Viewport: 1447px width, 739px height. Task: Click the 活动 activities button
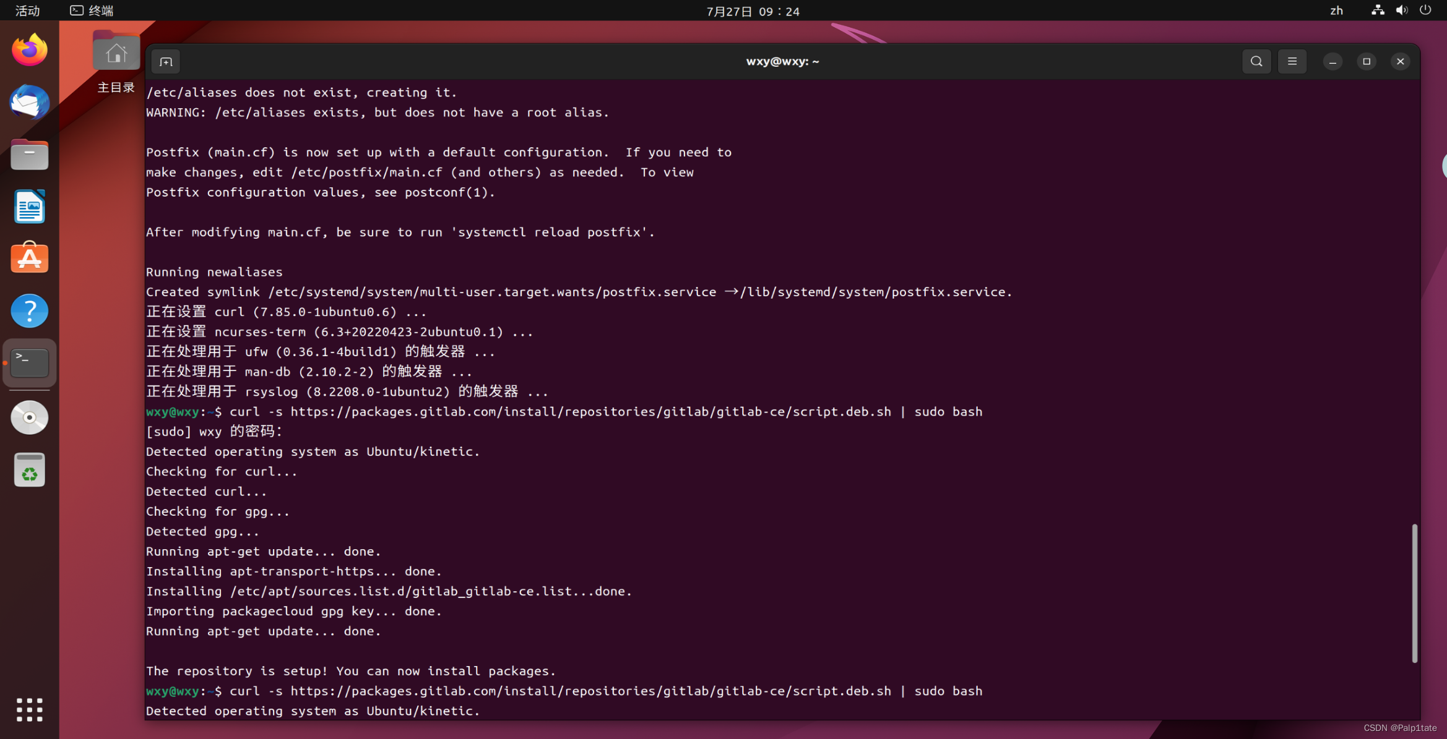click(x=27, y=11)
